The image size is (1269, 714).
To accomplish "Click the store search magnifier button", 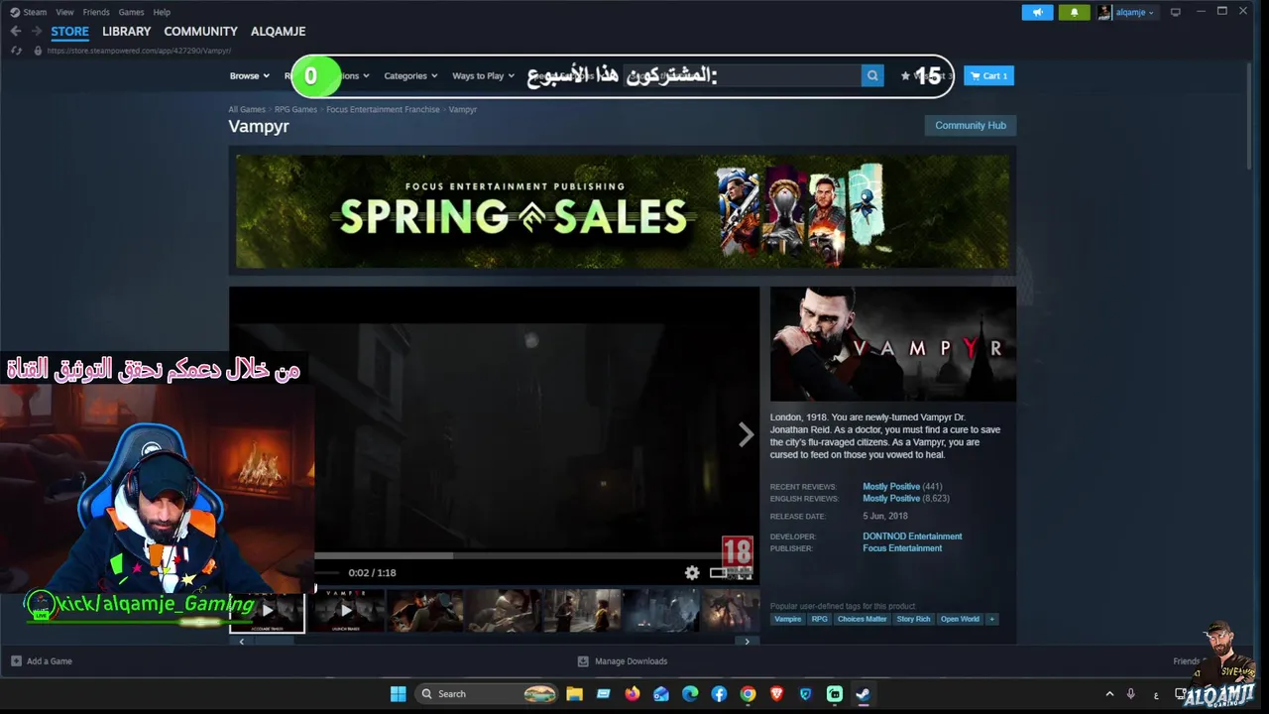I will pos(872,75).
